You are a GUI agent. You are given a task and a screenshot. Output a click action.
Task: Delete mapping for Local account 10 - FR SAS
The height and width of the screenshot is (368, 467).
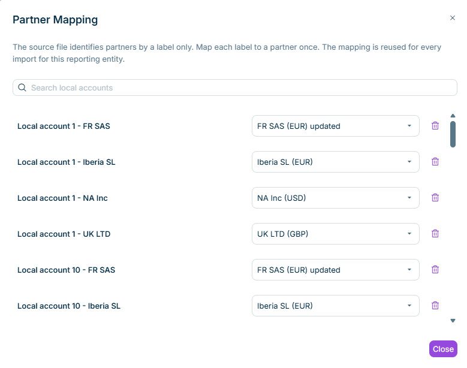[x=435, y=270]
